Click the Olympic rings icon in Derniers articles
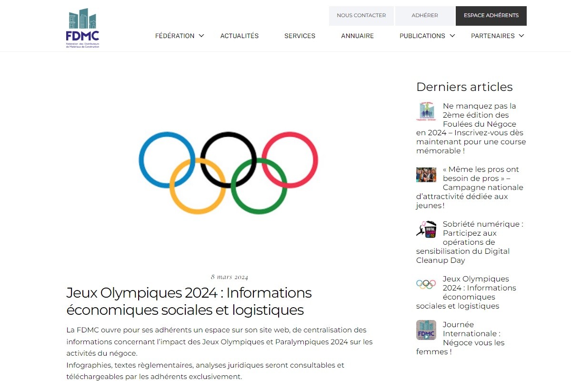 (x=426, y=283)
